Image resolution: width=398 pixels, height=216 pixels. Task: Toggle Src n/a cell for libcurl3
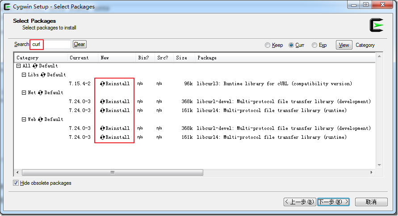(159, 83)
